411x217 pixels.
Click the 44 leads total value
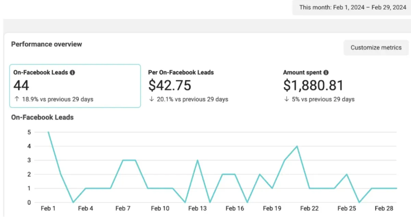point(21,85)
